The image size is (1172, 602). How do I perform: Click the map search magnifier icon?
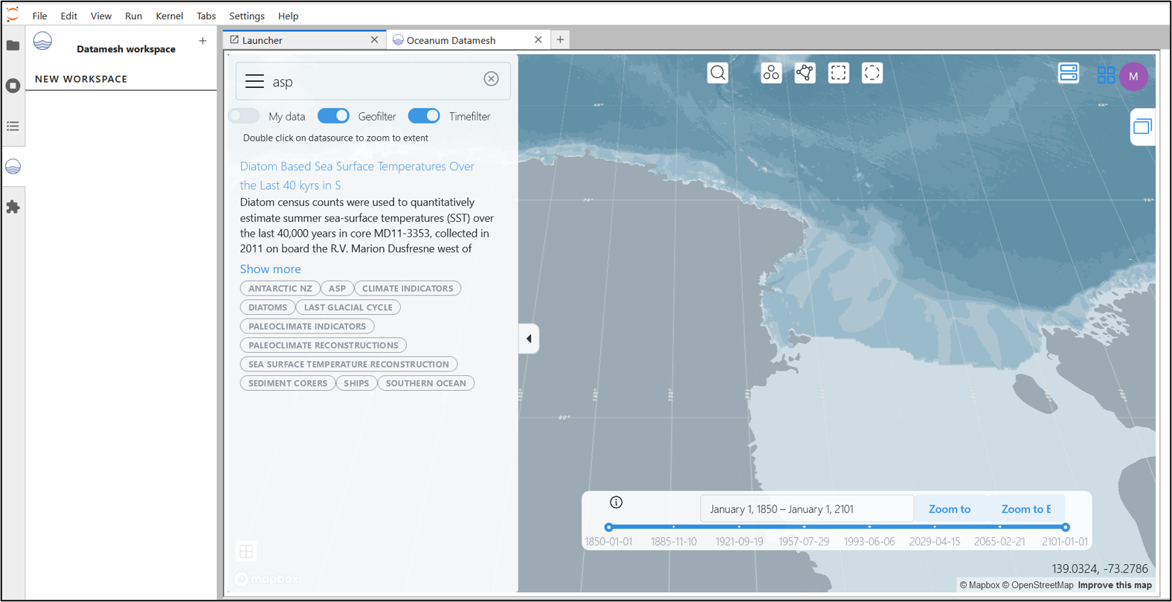click(x=718, y=73)
